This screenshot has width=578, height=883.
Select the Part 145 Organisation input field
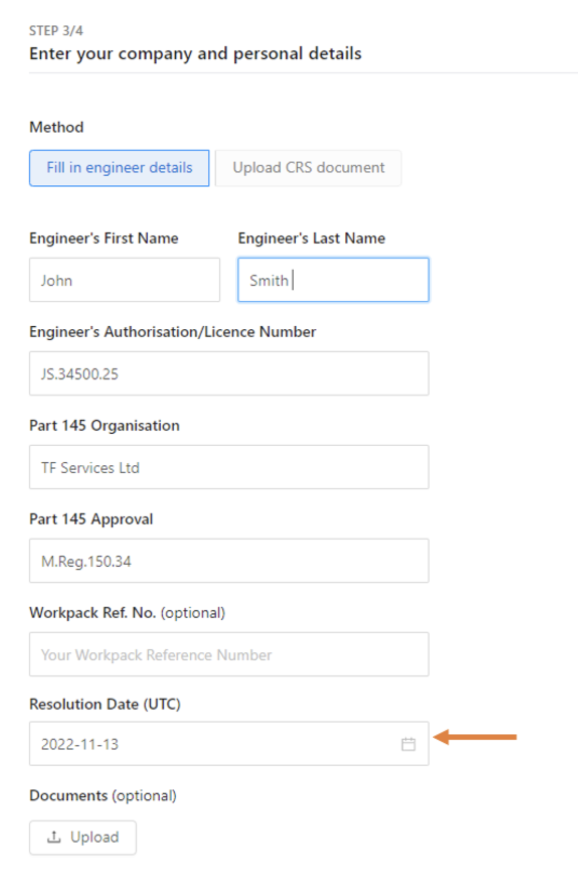(229, 467)
